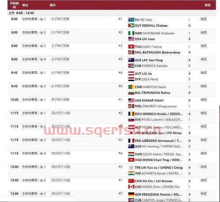220x202 pixels.
Task: Select the Hong Kong flag by WONG Chun Ting
Action: point(131,160)
